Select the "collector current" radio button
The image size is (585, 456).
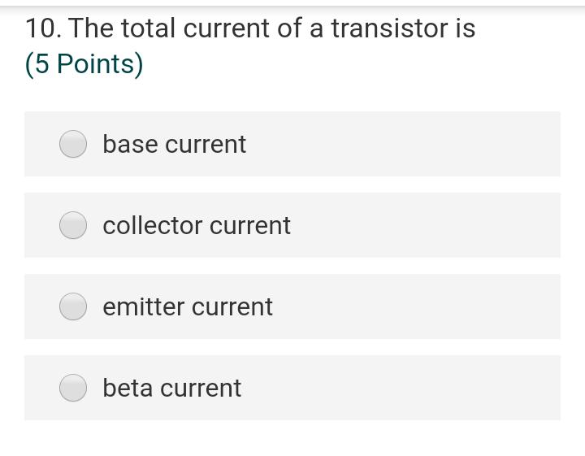tap(73, 225)
